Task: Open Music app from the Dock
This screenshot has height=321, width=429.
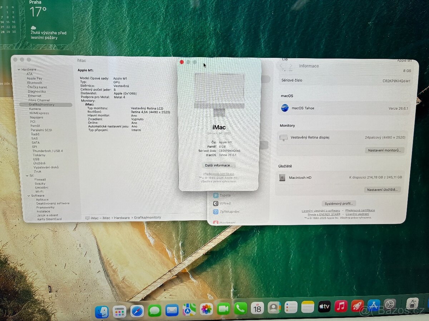Action: coord(341,306)
